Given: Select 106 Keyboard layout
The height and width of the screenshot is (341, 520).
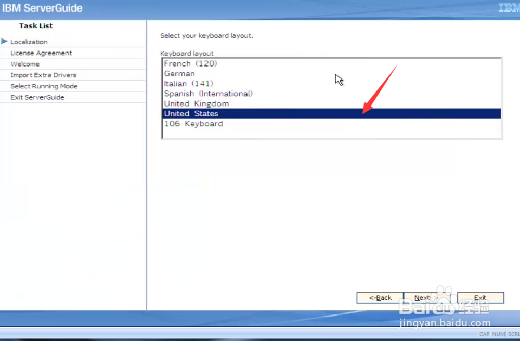Looking at the screenshot, I should click(332, 124).
